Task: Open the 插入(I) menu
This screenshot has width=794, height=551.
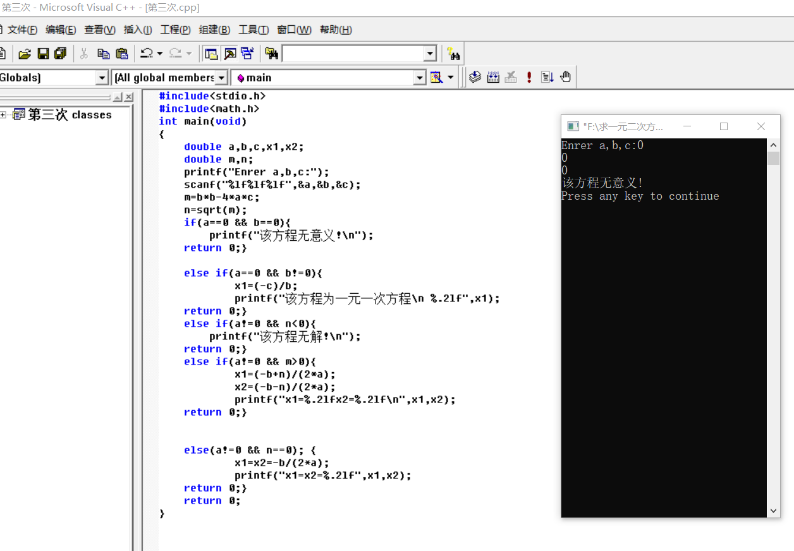Action: click(x=138, y=30)
